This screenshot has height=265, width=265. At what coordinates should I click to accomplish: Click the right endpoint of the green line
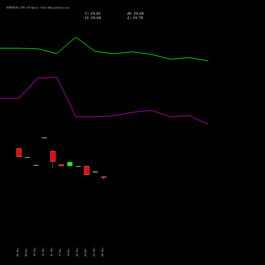(x=208, y=61)
